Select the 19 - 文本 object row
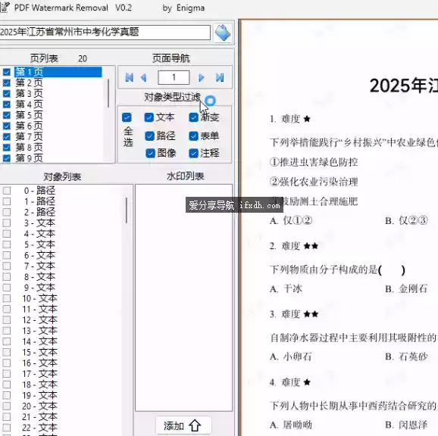 point(39,395)
